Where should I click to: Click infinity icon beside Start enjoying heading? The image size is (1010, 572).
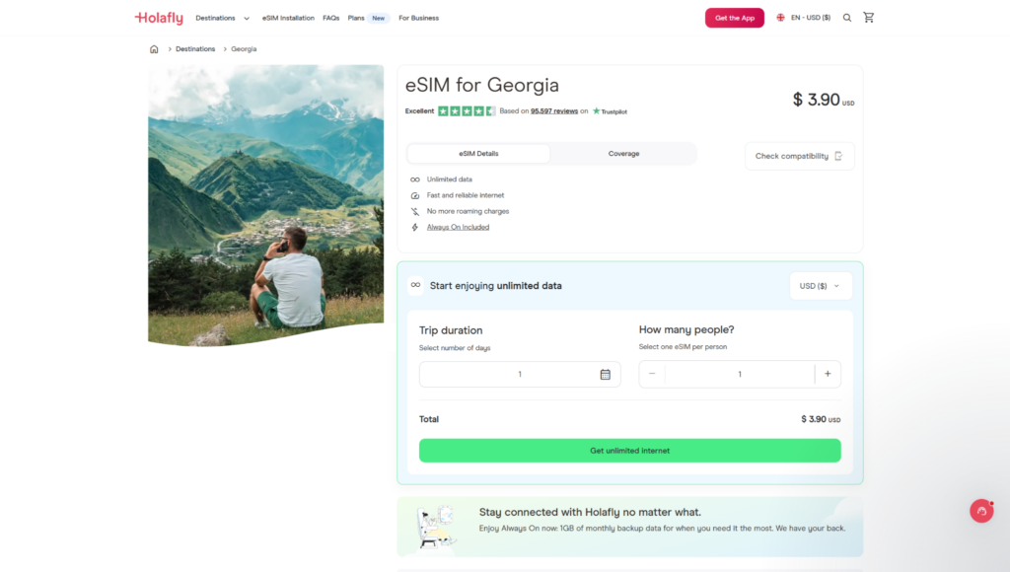pos(415,285)
